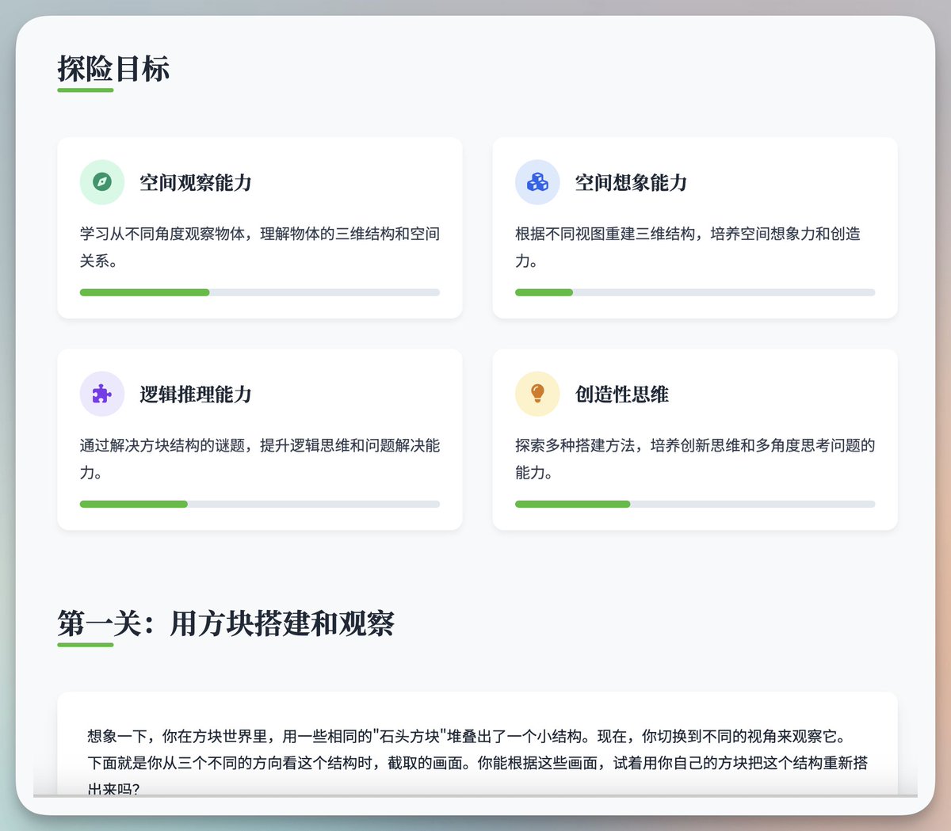The width and height of the screenshot is (951, 831).
Task: Click the 空间想象能力 card title
Action: click(x=629, y=182)
